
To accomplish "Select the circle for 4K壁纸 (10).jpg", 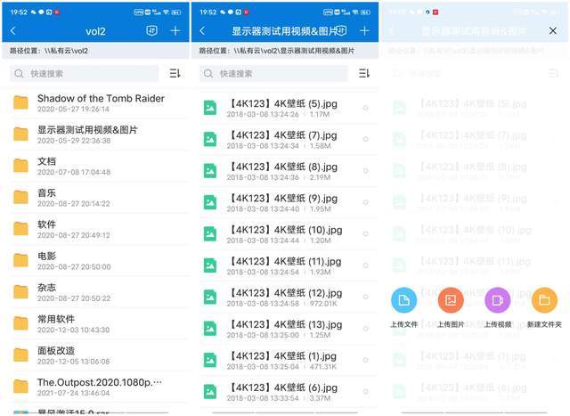I will tap(365, 234).
